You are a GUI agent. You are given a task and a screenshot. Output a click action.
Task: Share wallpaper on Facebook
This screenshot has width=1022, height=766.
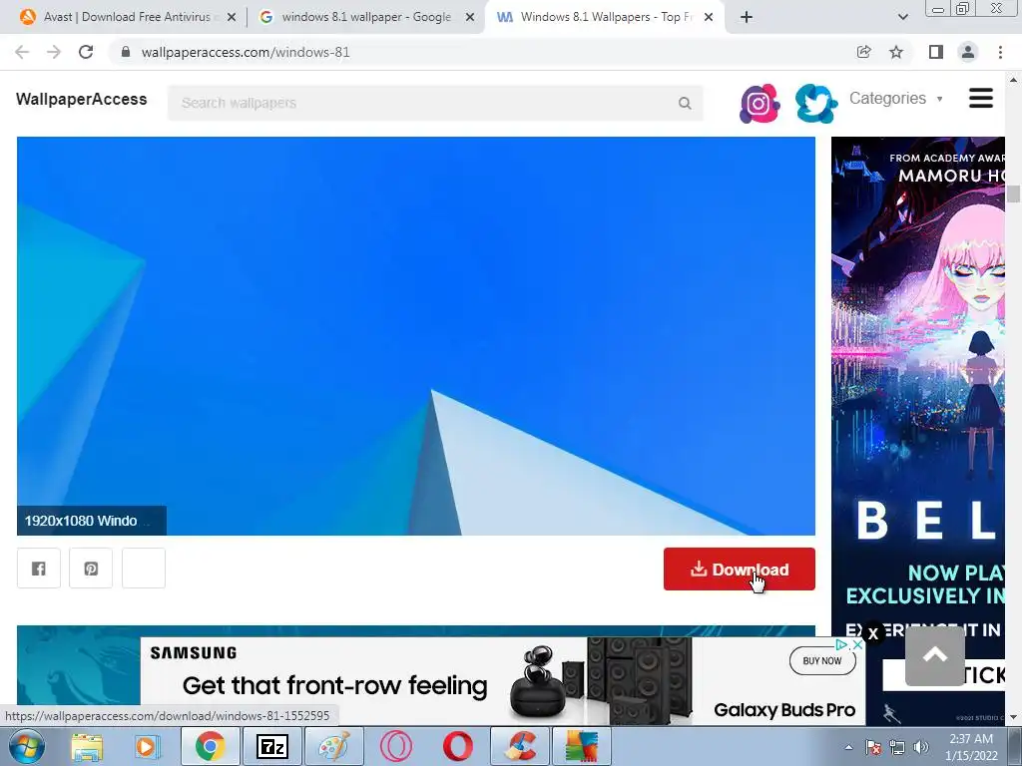pyautogui.click(x=39, y=569)
